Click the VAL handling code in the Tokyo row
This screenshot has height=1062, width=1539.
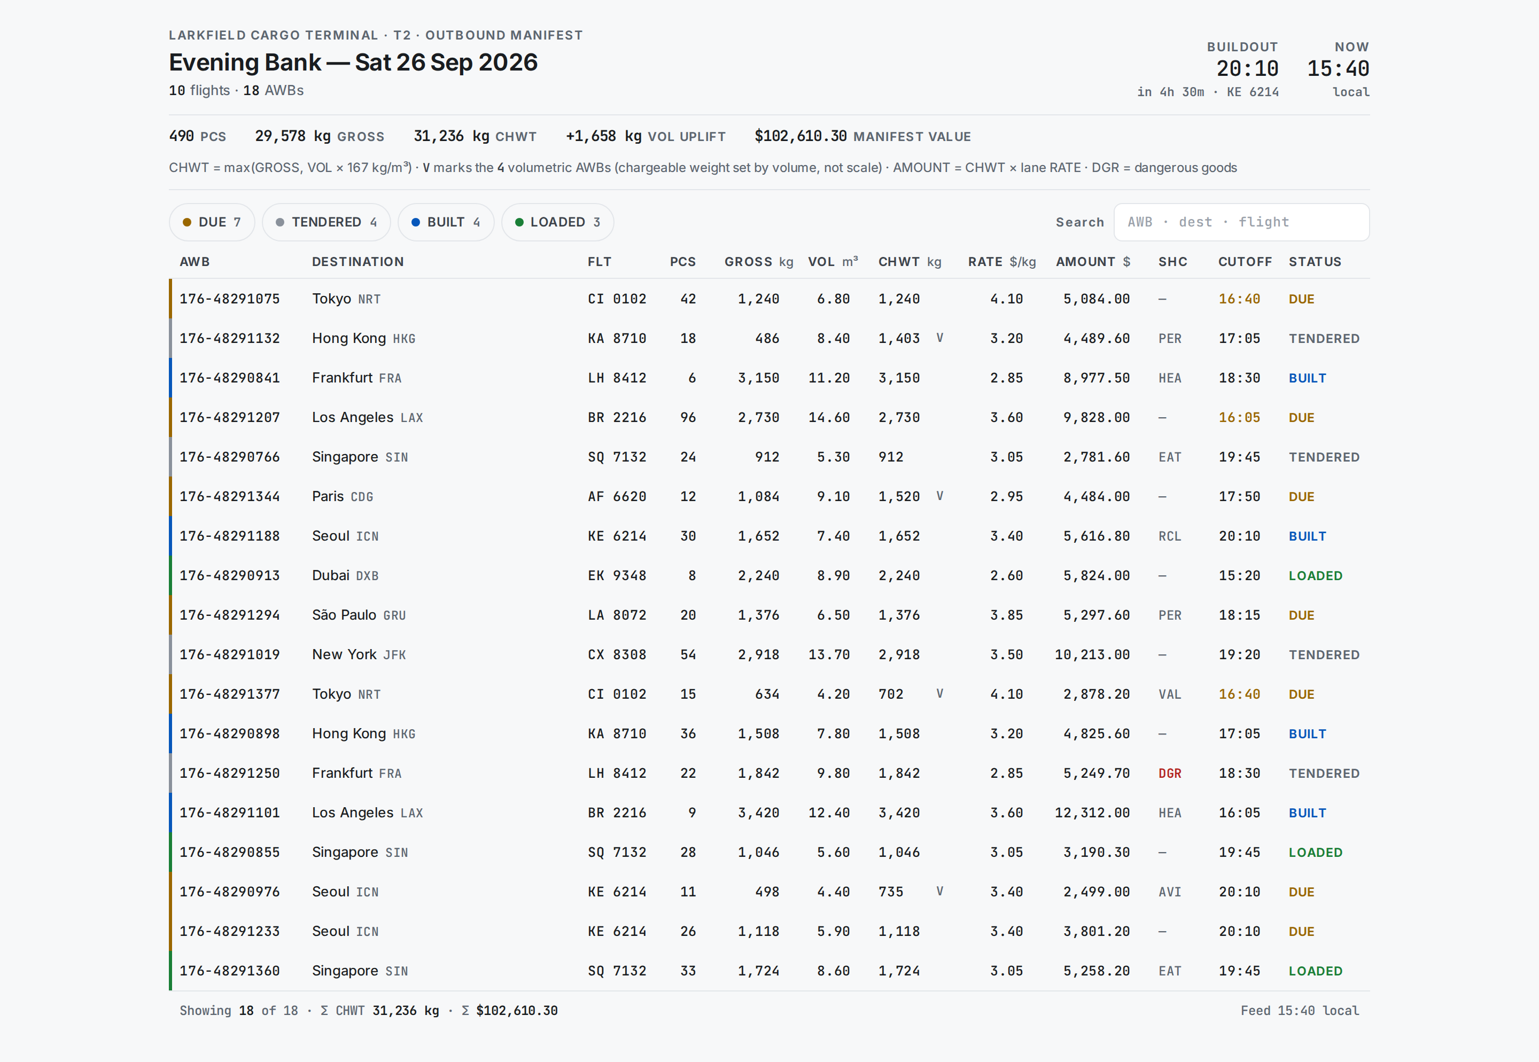click(1170, 694)
